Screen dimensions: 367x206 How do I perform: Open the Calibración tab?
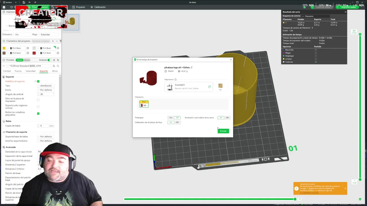[x=98, y=7]
